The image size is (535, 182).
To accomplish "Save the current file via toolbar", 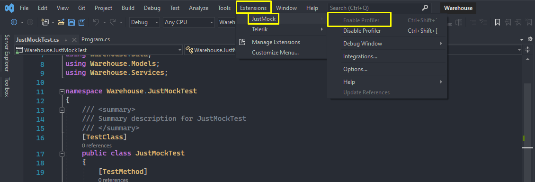I will pos(71,22).
